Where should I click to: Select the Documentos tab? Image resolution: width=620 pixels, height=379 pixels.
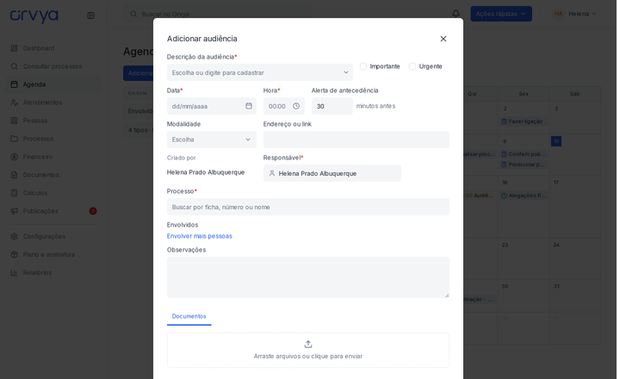(189, 316)
